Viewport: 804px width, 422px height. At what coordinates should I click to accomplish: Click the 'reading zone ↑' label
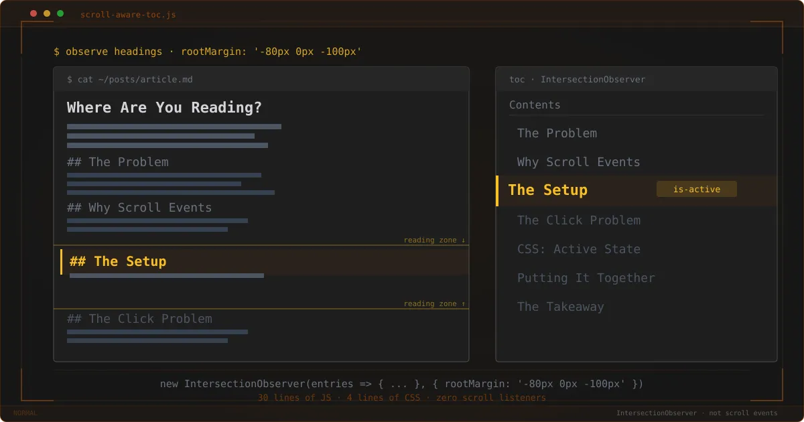pos(434,303)
